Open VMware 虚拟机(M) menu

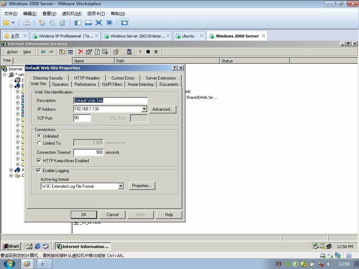(72, 14)
